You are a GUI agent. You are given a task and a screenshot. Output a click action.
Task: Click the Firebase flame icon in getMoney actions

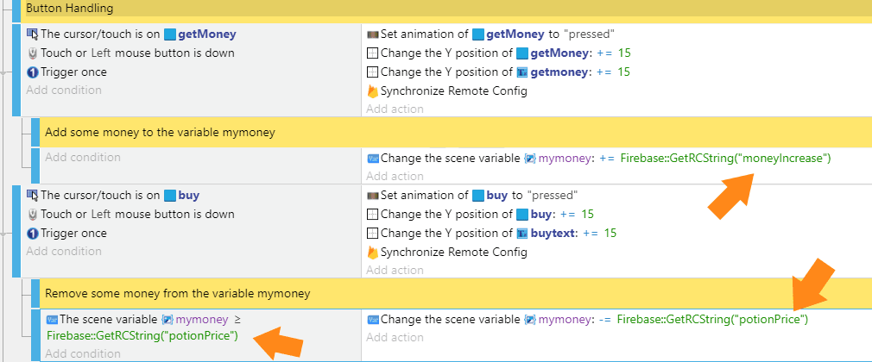point(373,90)
